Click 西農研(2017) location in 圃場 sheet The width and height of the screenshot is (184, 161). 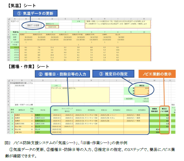pyautogui.click(x=43, y=121)
